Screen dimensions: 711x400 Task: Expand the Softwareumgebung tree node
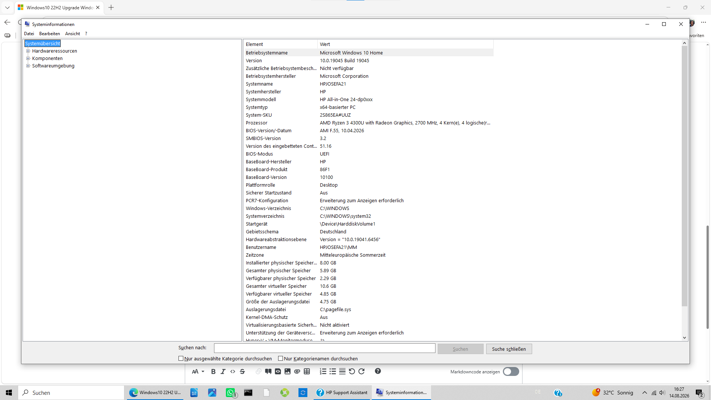pos(28,66)
